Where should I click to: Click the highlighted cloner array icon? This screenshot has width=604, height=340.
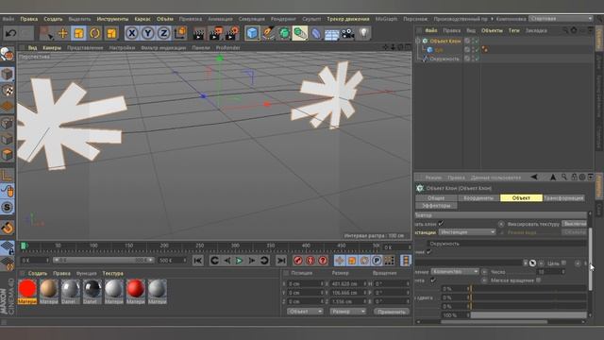[x=300, y=34]
